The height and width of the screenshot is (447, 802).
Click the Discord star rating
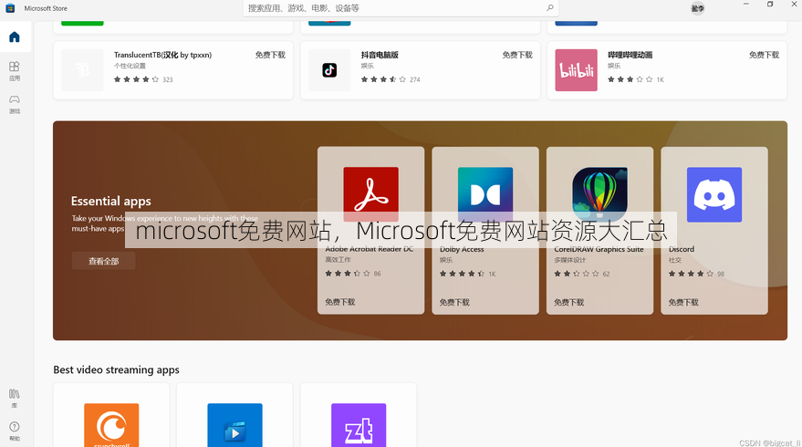(691, 274)
